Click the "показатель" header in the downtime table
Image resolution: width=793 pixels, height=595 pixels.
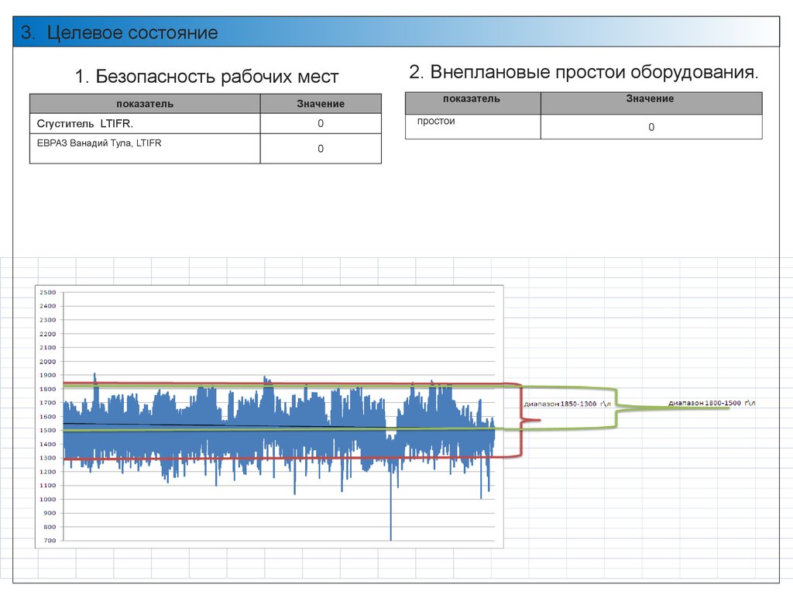(x=472, y=99)
